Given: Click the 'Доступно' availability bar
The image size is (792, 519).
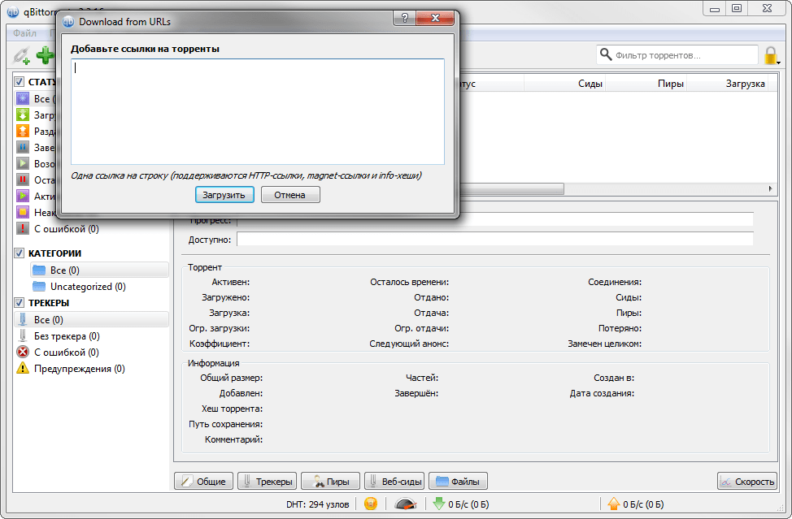Looking at the screenshot, I should click(x=495, y=240).
